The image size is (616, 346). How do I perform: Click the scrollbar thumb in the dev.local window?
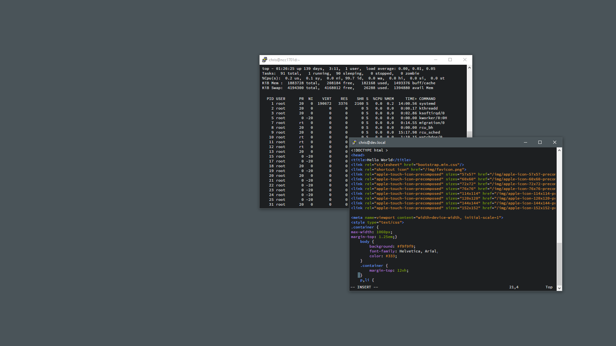point(559,264)
